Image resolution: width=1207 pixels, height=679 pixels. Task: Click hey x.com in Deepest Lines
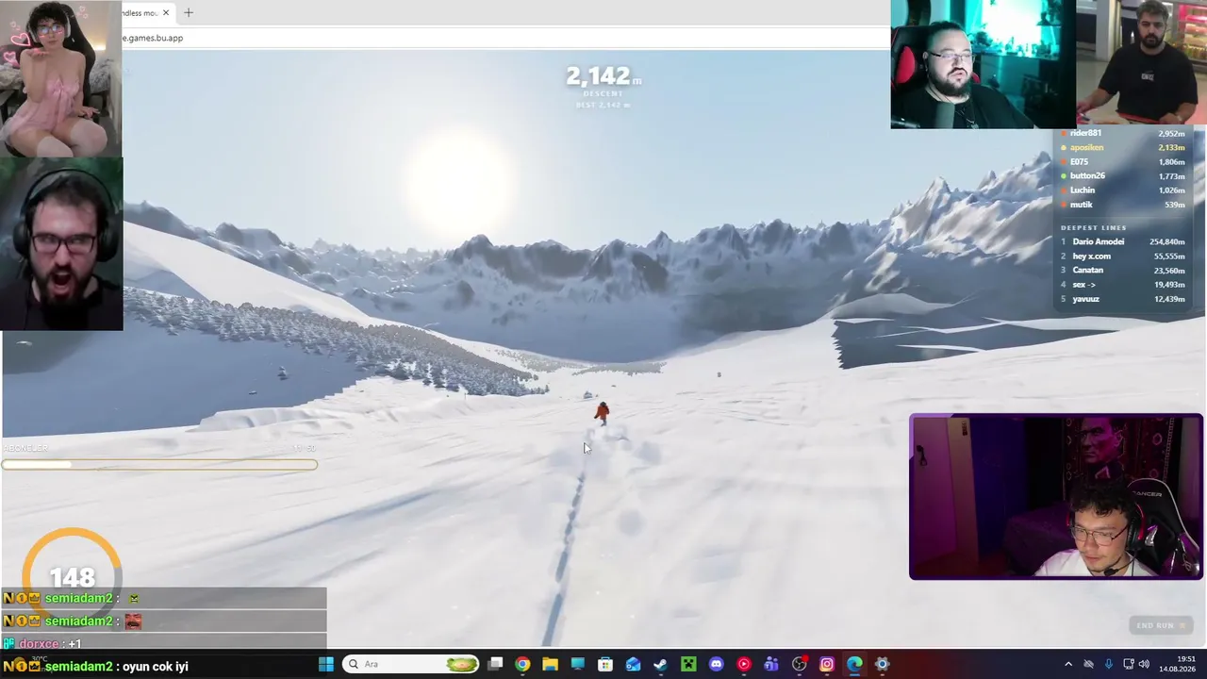1122,256
